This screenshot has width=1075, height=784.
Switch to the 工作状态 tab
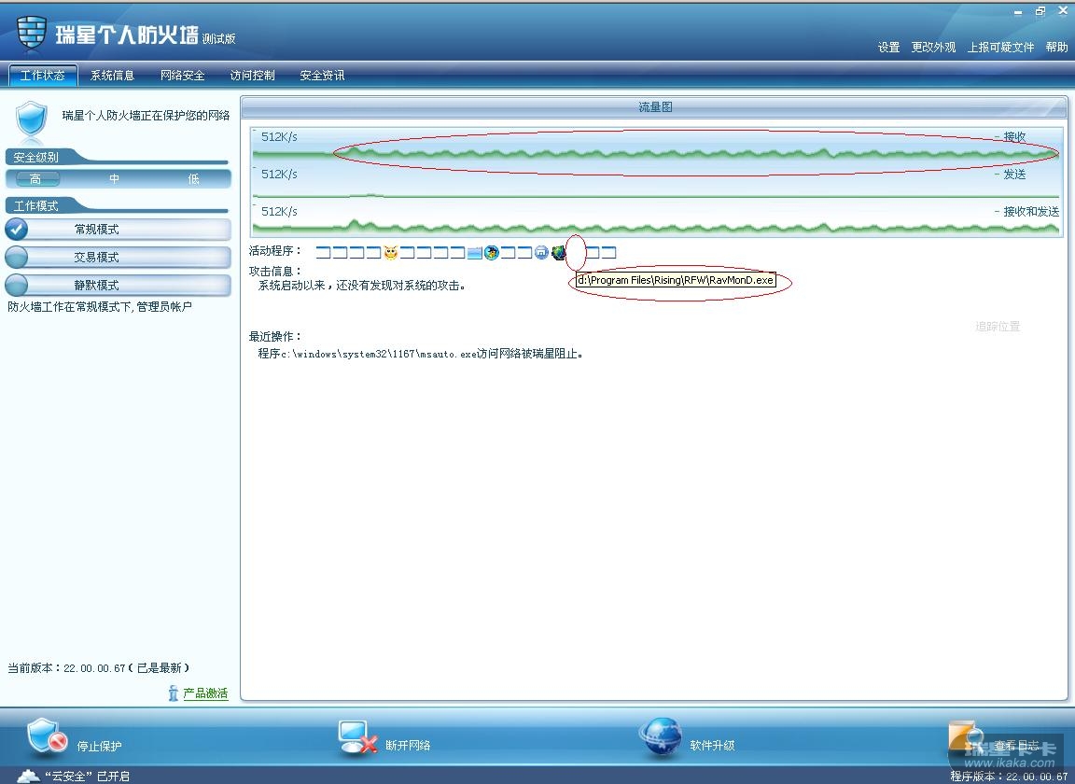43,76
